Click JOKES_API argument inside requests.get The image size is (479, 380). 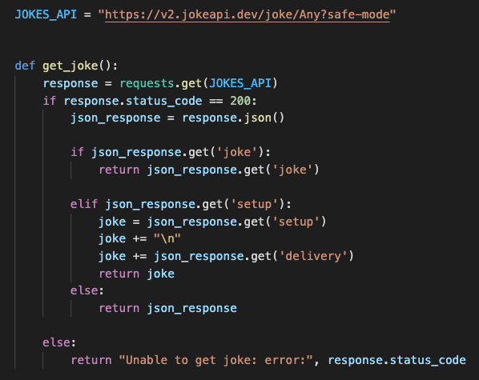[x=240, y=83]
